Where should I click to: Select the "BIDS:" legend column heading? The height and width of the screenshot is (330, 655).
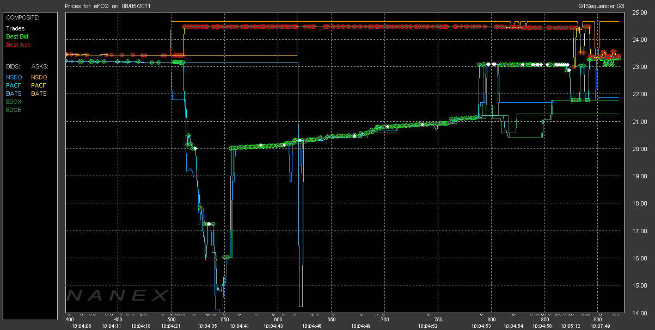click(x=14, y=66)
